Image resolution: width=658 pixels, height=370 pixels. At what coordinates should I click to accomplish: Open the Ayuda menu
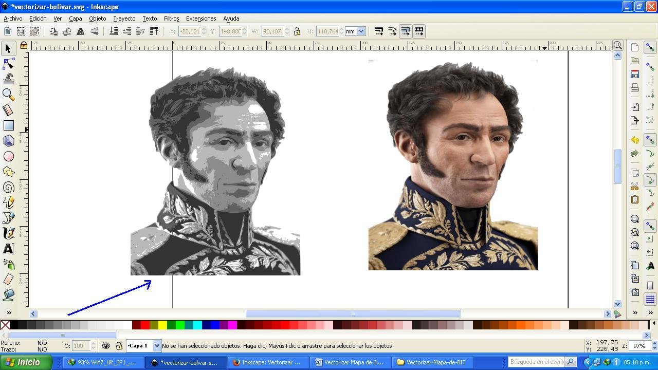point(231,18)
